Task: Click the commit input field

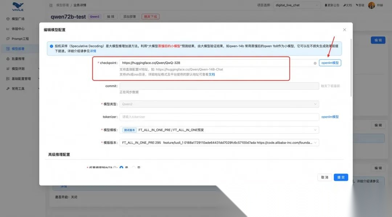Action: 219,86
